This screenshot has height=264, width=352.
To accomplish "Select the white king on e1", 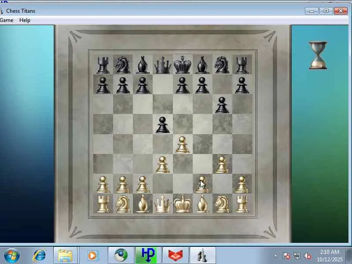I will point(183,204).
